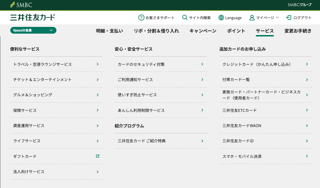Click the Language globe icon
Viewport: 320px width, 188px height.
coord(221,17)
